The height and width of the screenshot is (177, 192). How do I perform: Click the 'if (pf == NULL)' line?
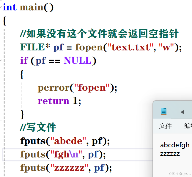(x=58, y=61)
